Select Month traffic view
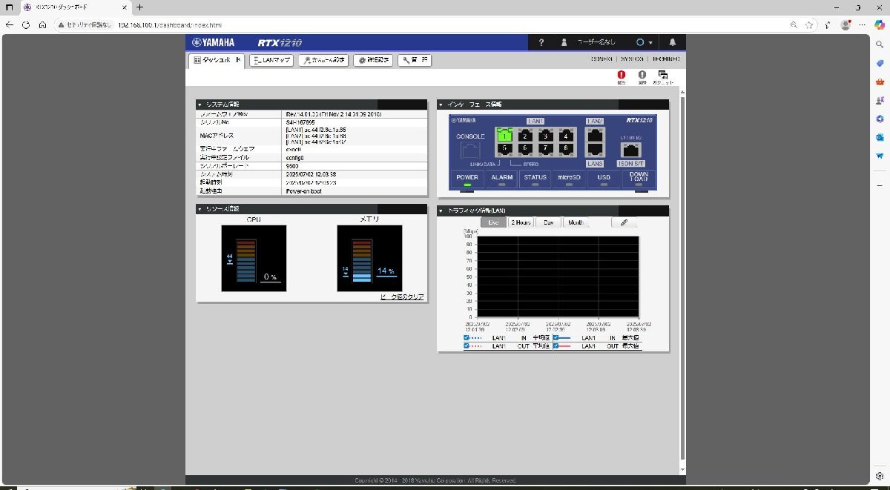Screen dimensions: 890x490 point(576,222)
